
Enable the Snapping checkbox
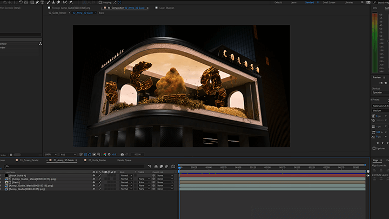[x=100, y=3]
